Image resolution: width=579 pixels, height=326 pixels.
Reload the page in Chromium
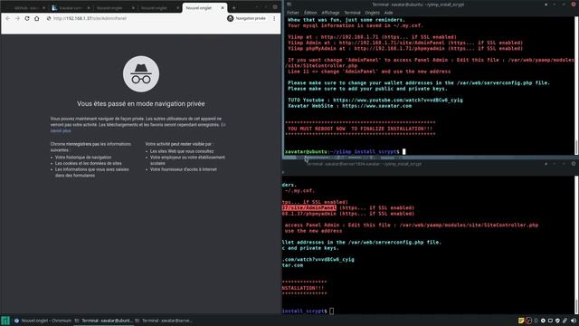click(x=27, y=18)
